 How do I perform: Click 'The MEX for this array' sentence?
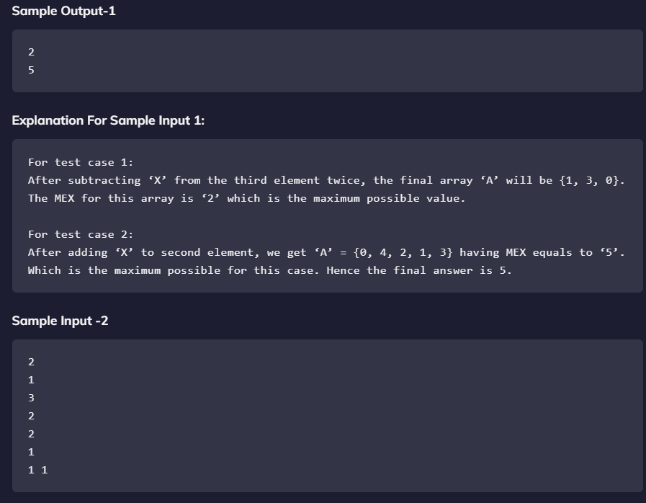pyautogui.click(x=246, y=198)
